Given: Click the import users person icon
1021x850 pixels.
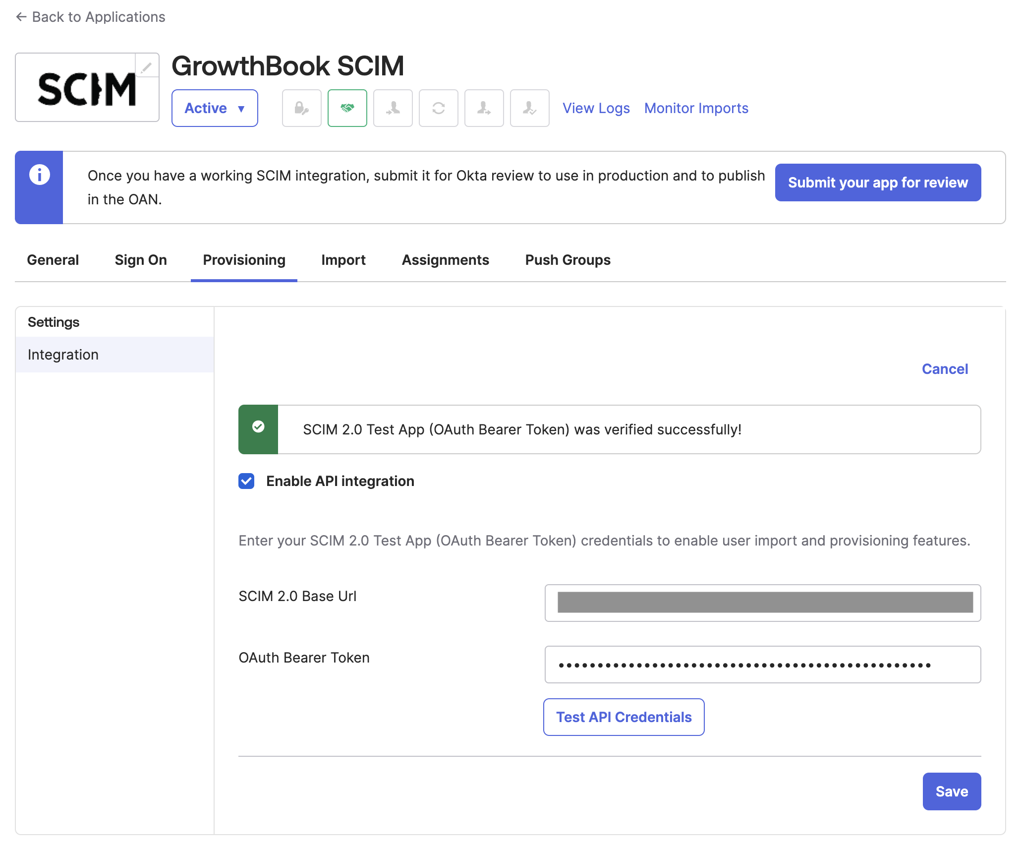Looking at the screenshot, I should 393,108.
